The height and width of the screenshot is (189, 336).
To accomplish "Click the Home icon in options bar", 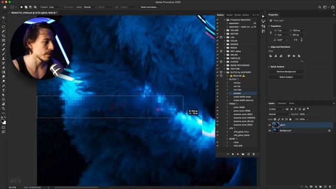I will click(x=5, y=7).
